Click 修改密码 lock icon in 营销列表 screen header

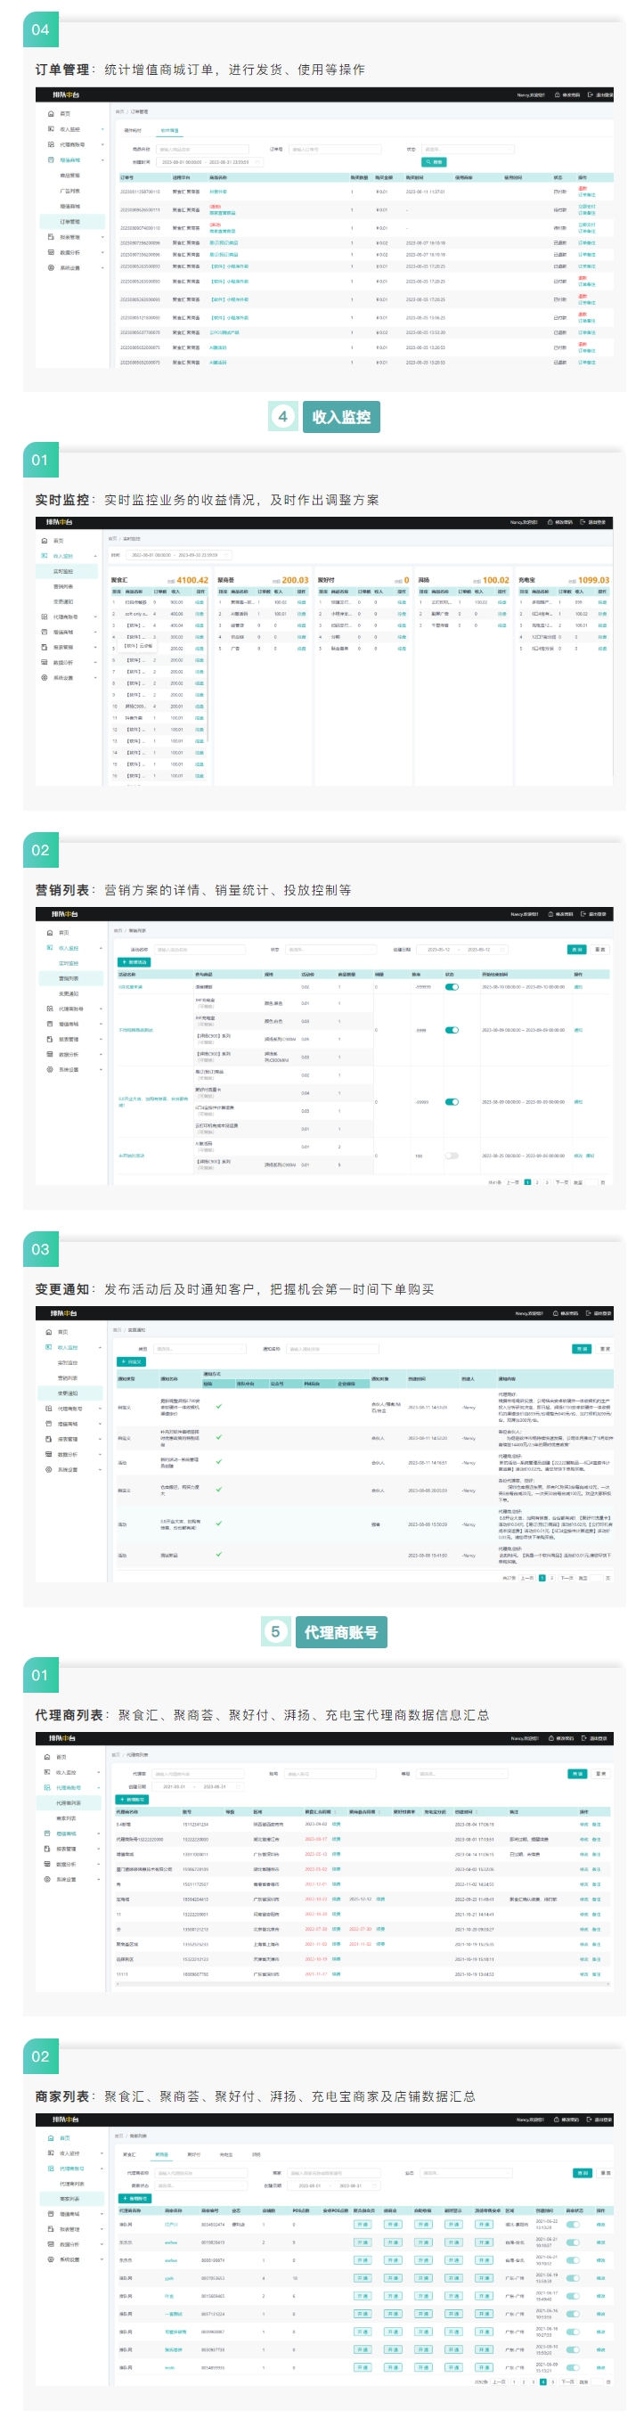pyautogui.click(x=551, y=913)
